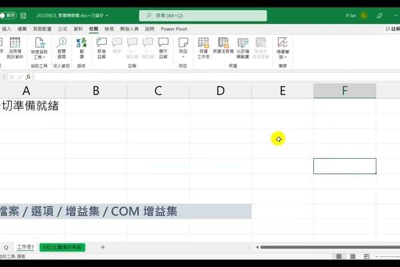Click the pen icon beside the account avatar
The height and width of the screenshot is (267, 400).
pyautogui.click(x=379, y=15)
